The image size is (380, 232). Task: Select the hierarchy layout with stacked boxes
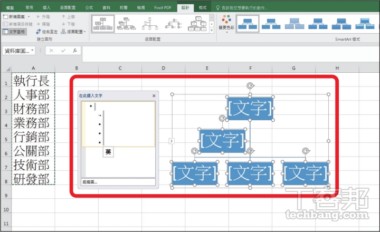click(197, 24)
